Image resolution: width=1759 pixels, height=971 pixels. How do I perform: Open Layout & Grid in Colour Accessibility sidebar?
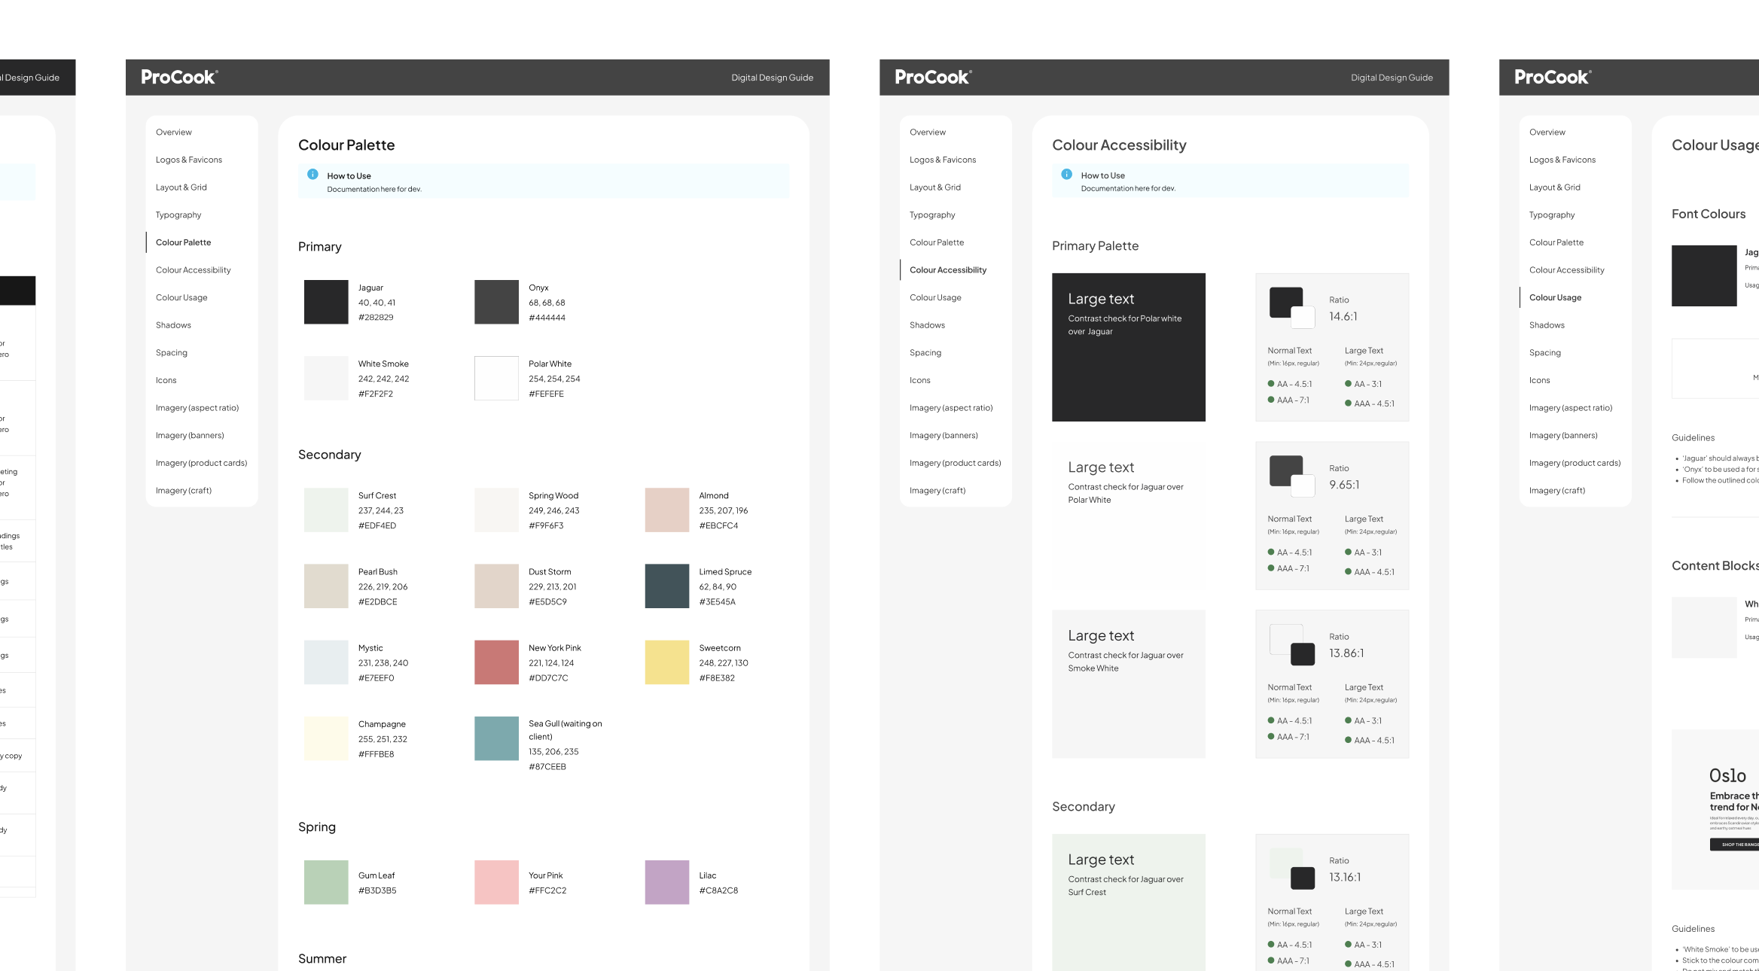pyautogui.click(x=935, y=187)
